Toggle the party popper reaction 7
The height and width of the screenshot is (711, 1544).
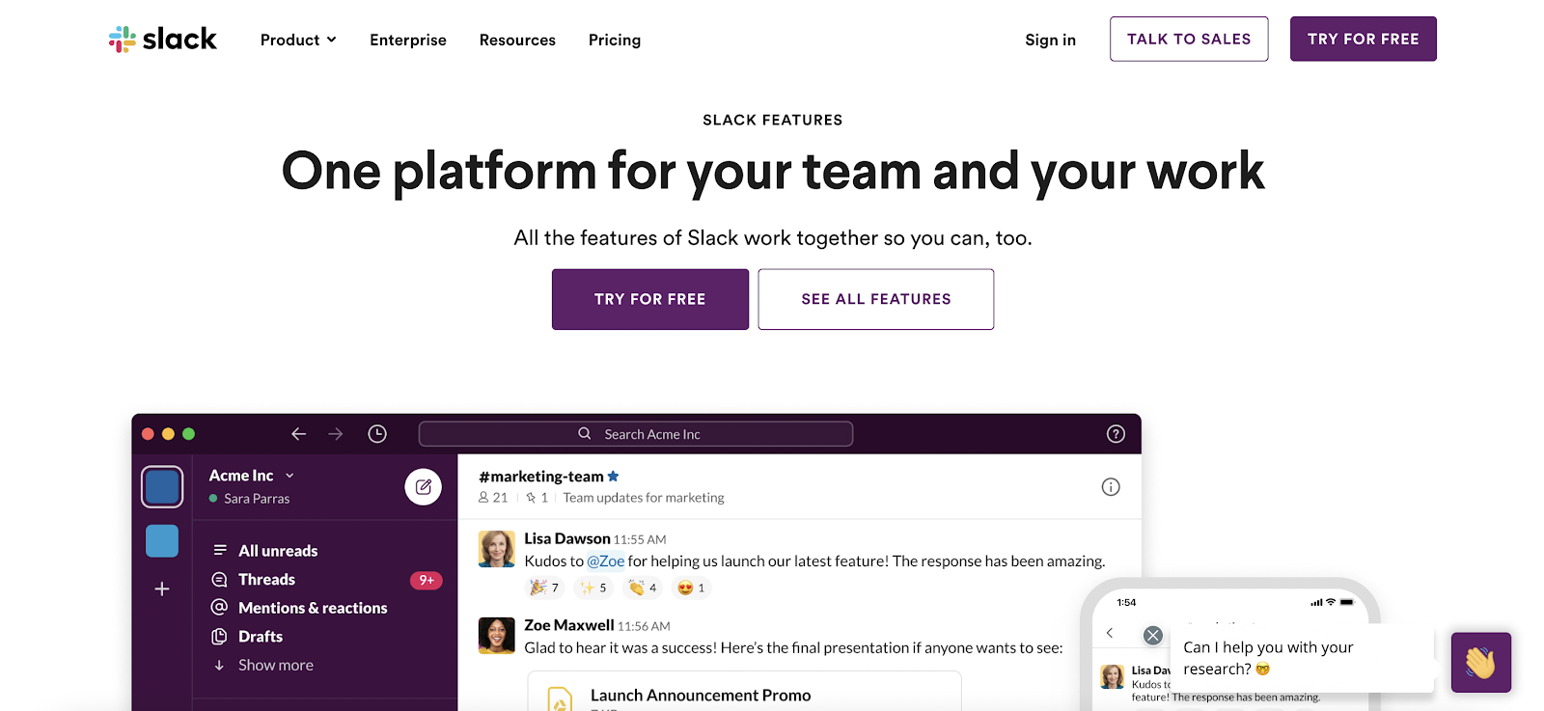coord(544,588)
